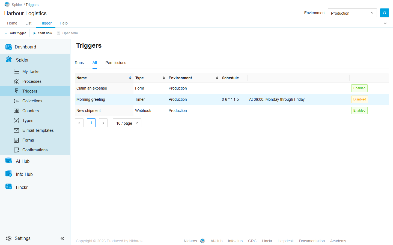Click the AI-Hub database icon
Image resolution: width=393 pixels, height=245 pixels.
pyautogui.click(x=9, y=161)
